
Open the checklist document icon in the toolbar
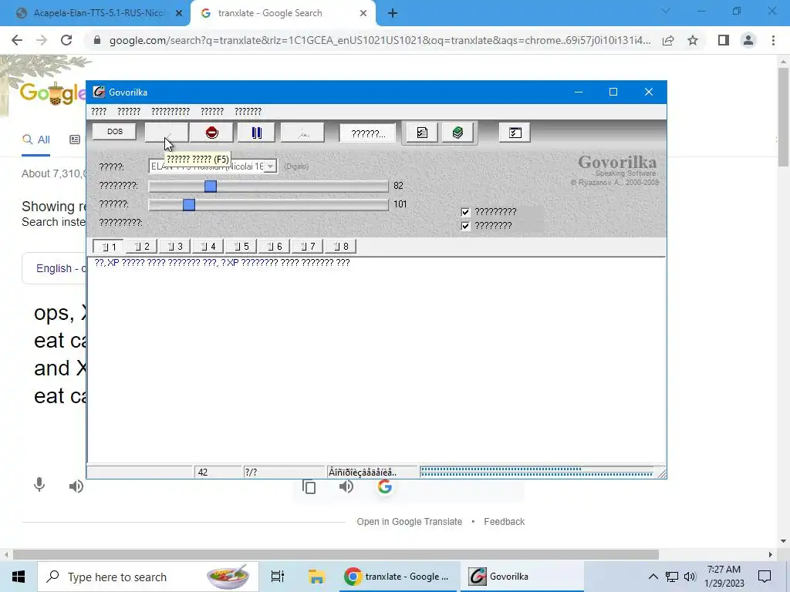click(x=422, y=133)
